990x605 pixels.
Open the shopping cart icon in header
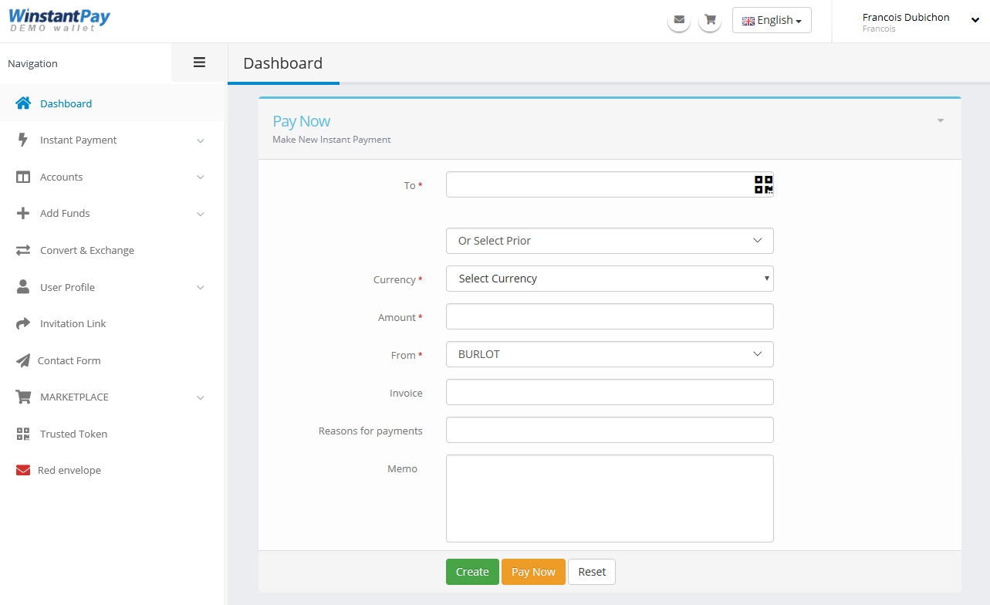(x=710, y=20)
